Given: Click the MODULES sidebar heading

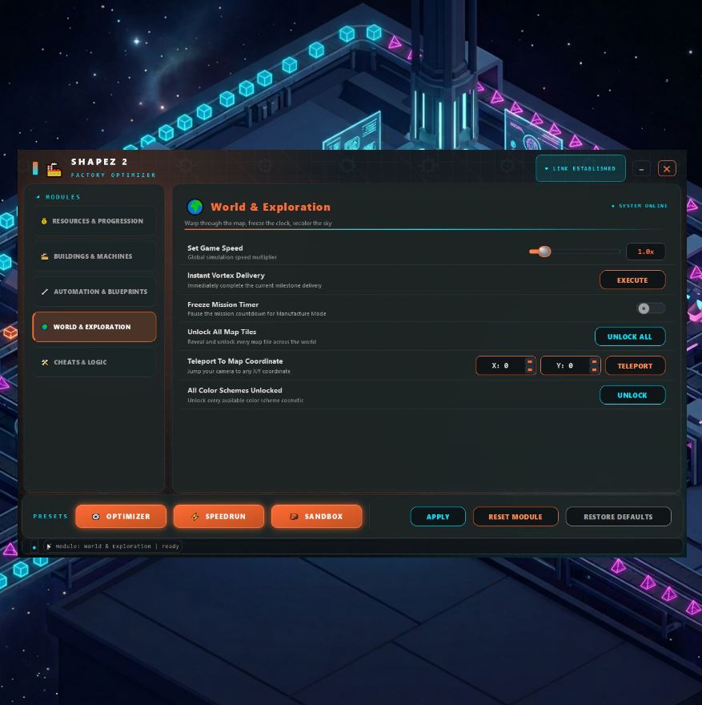Looking at the screenshot, I should 63,197.
